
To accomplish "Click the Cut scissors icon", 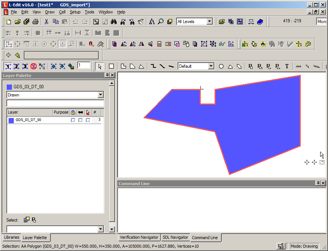I will click(47, 22).
